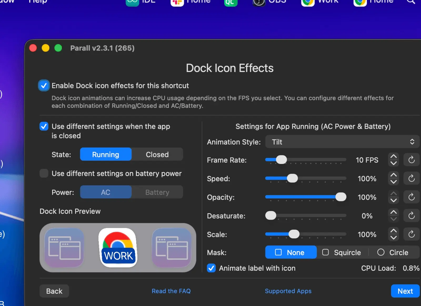The image size is (421, 306).
Task: Decrease Speed using the stepper down arrow
Action: pos(394,182)
